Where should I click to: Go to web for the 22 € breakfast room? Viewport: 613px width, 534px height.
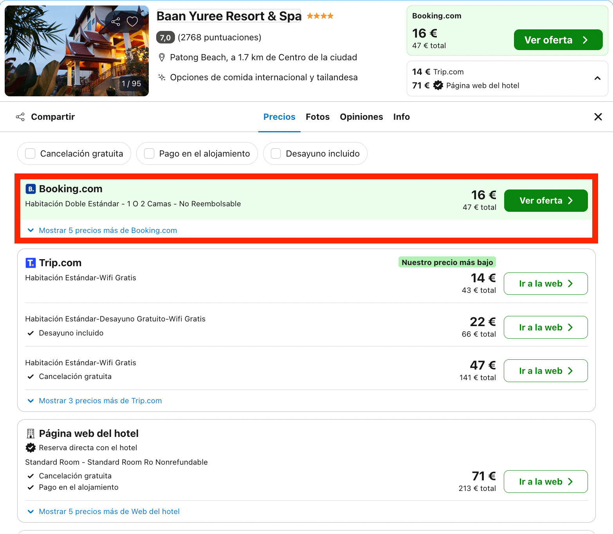pyautogui.click(x=546, y=327)
